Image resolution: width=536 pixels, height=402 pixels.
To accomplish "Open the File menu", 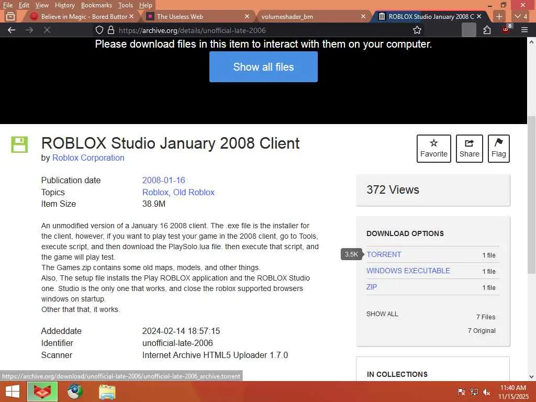I will pyautogui.click(x=7, y=5).
